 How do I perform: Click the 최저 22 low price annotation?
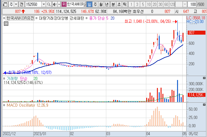pyautogui.click(x=30, y=72)
